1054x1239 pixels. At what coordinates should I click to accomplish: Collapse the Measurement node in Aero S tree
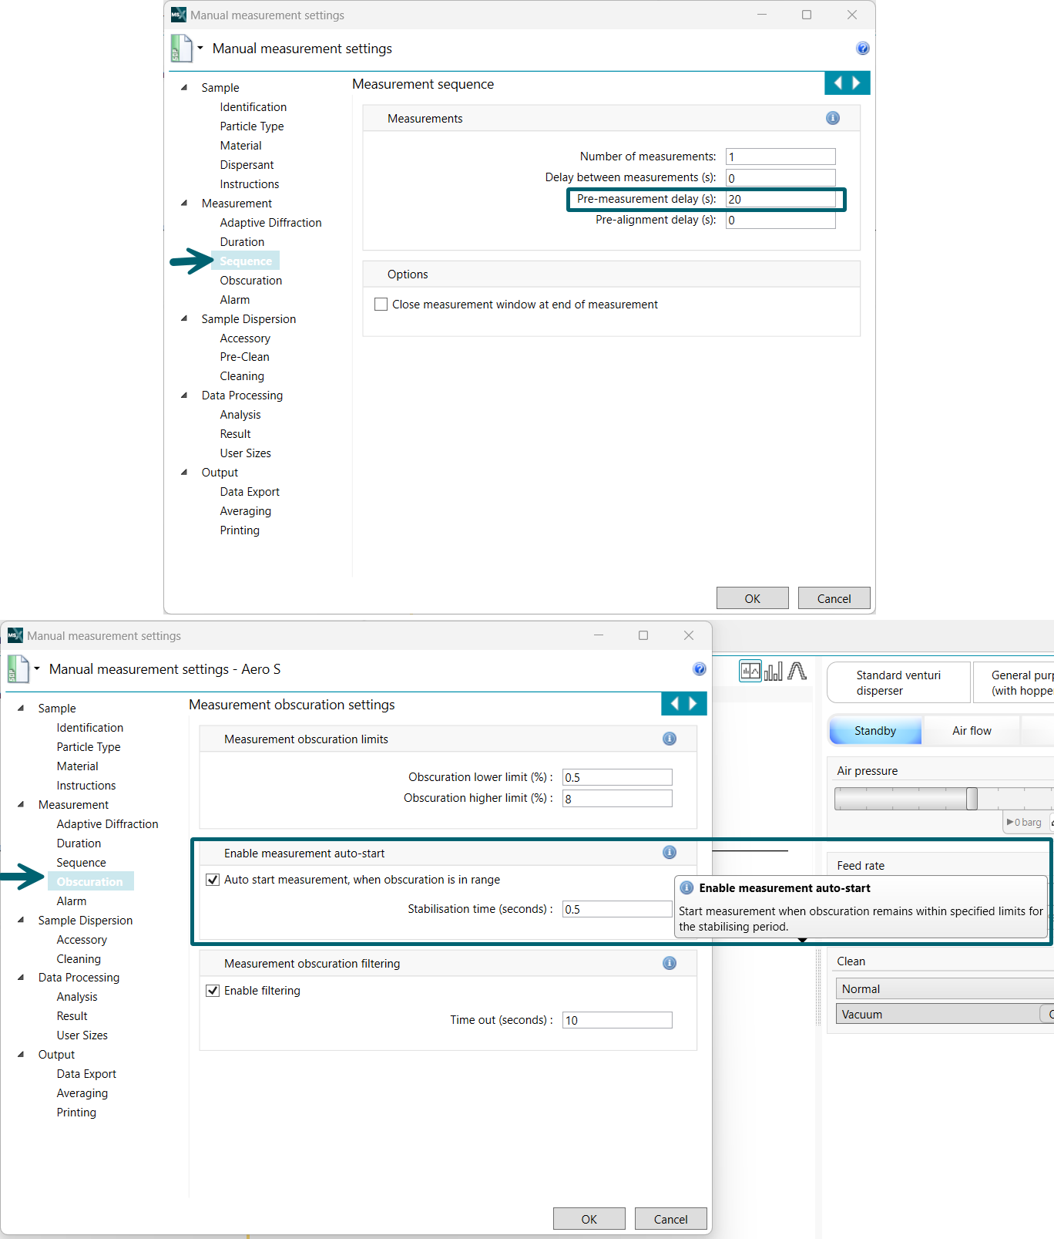click(x=21, y=804)
